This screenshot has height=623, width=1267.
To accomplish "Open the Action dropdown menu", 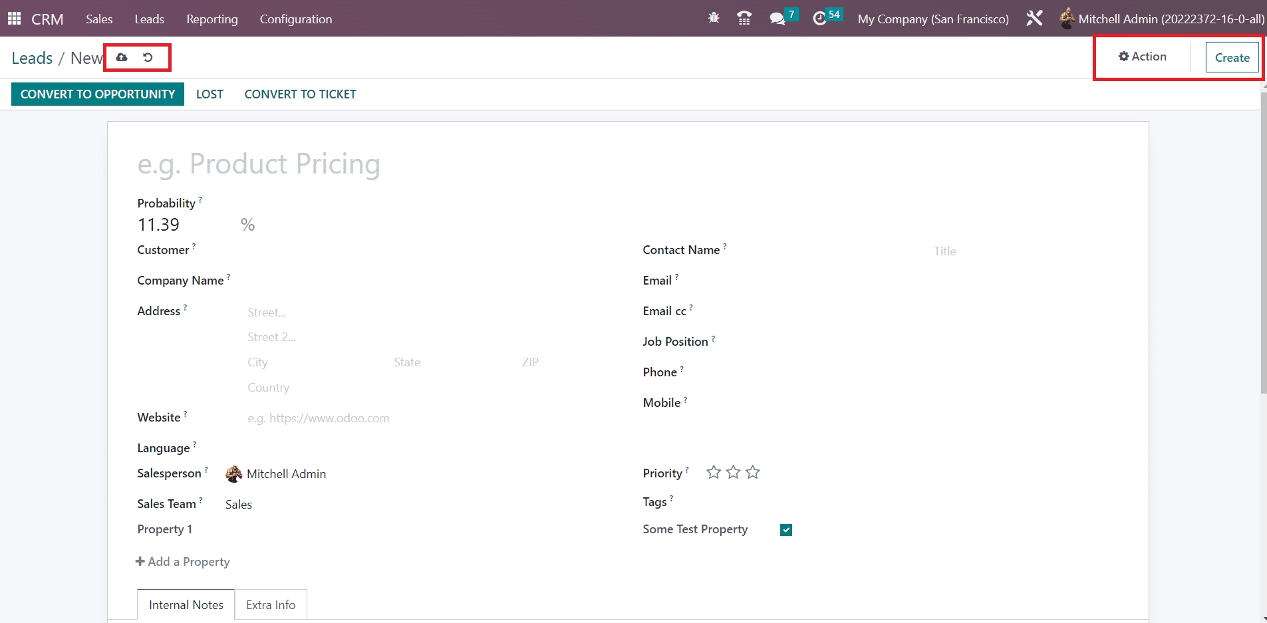I will [1143, 57].
